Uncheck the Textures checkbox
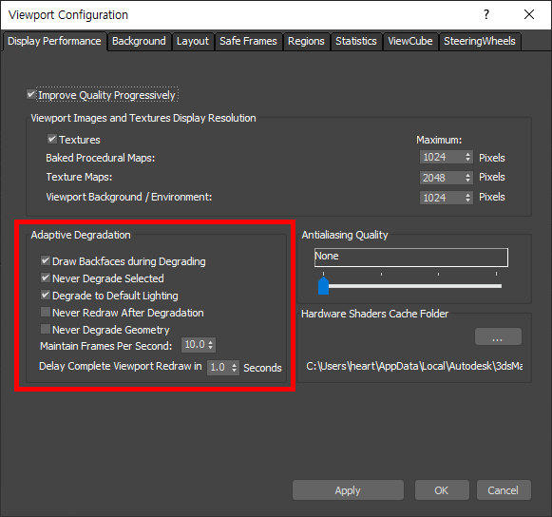This screenshot has height=517, width=552. click(52, 139)
